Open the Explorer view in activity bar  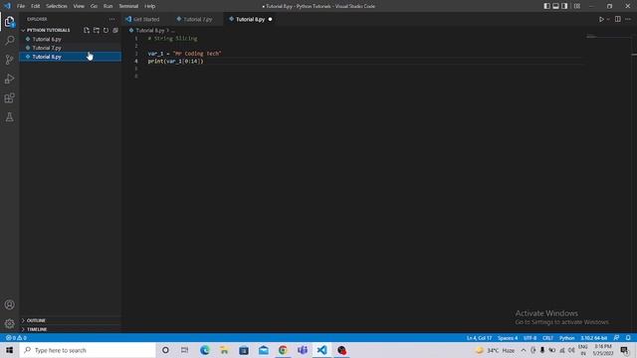[9, 22]
